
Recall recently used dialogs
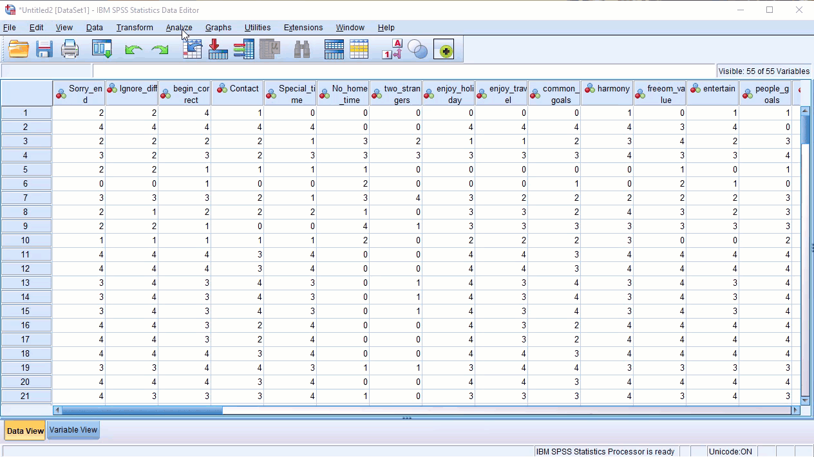[102, 49]
